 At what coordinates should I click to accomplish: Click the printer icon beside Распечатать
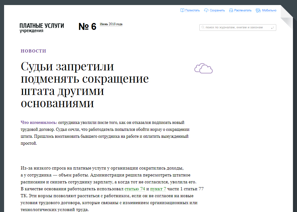coord(231,10)
